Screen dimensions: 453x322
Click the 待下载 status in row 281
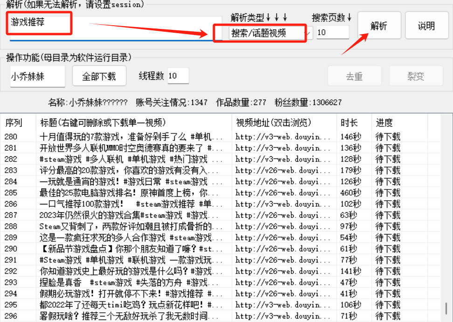pos(388,148)
